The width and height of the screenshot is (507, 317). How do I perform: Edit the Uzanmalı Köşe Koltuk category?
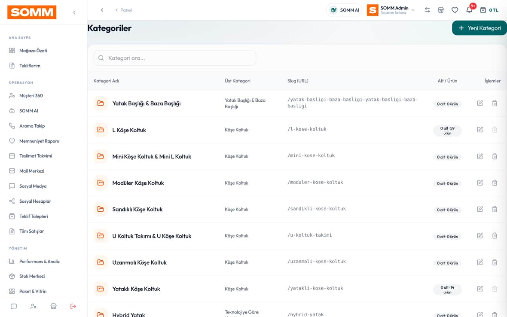tap(480, 262)
